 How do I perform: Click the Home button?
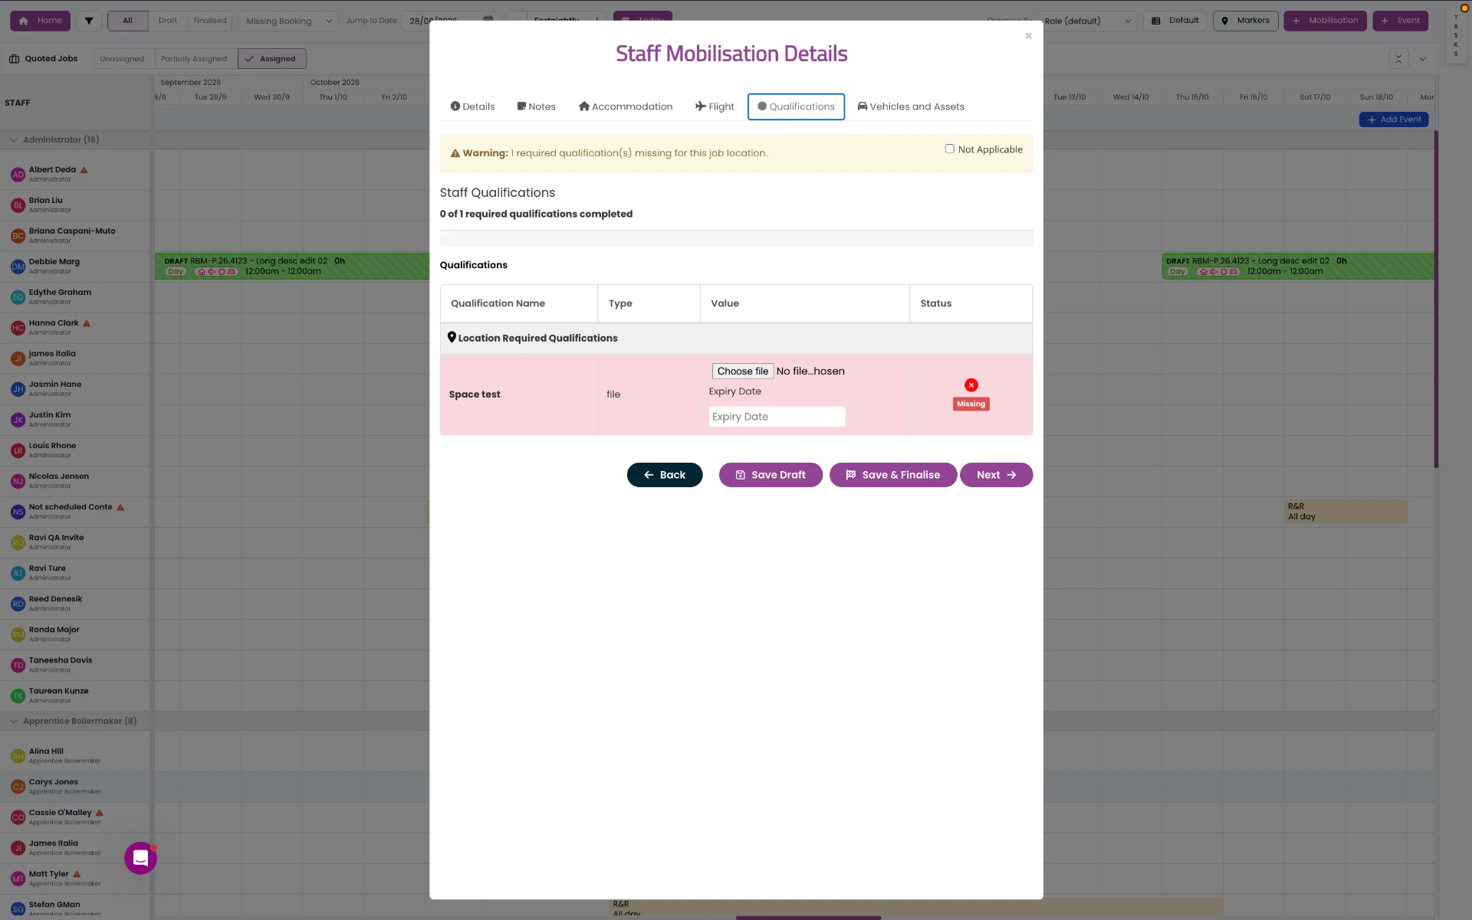40,21
